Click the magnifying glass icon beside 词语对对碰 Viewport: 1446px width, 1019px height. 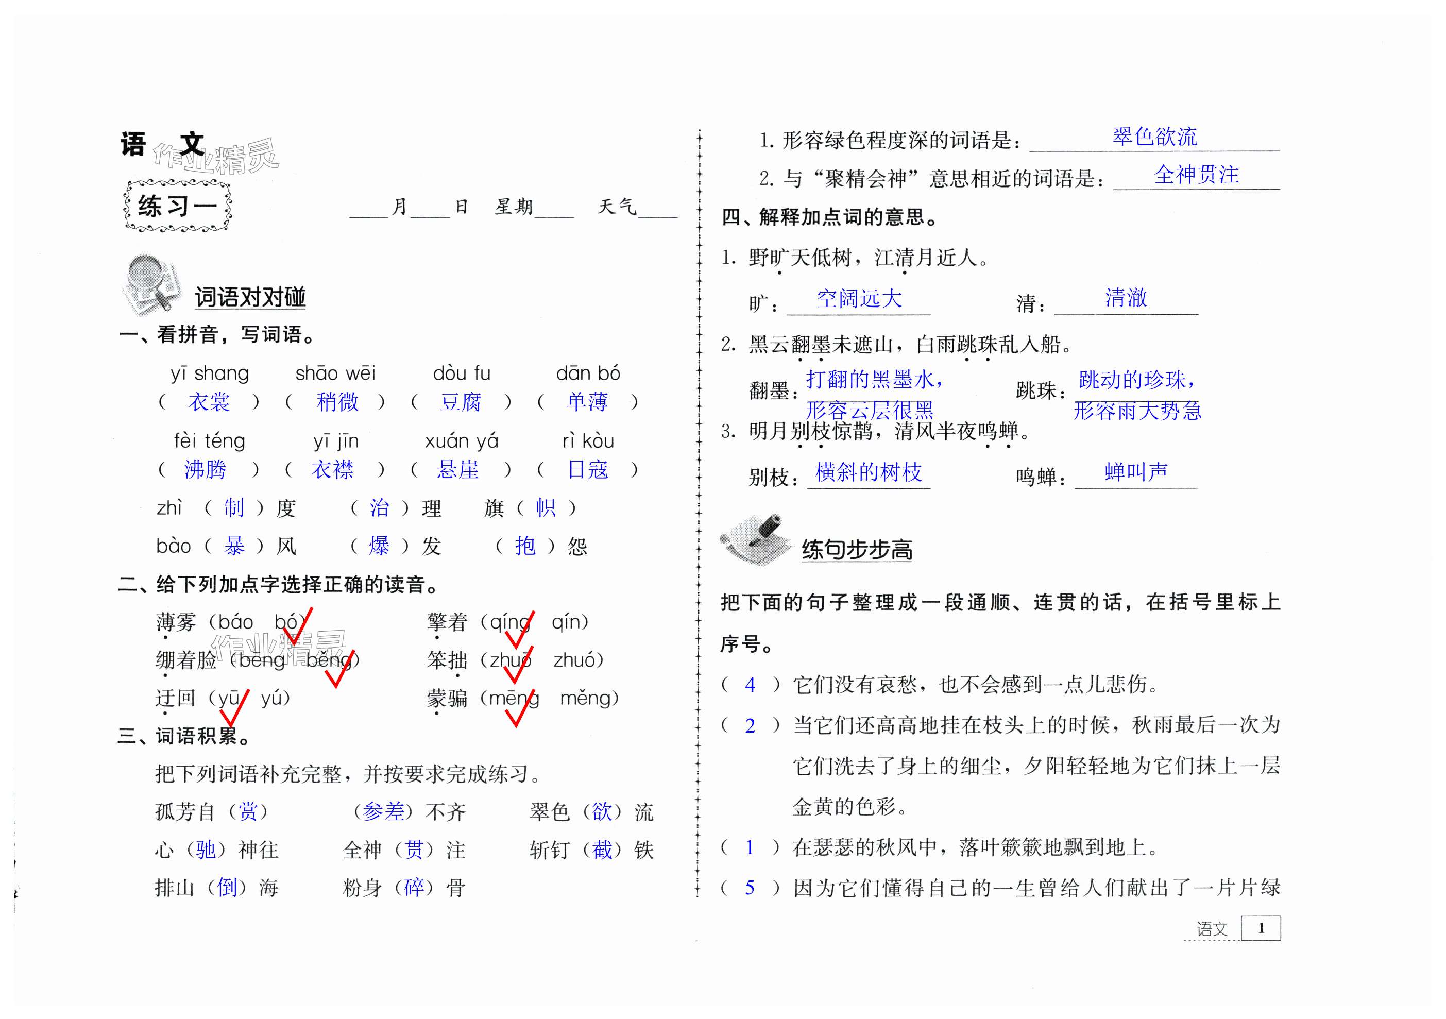pos(151,285)
